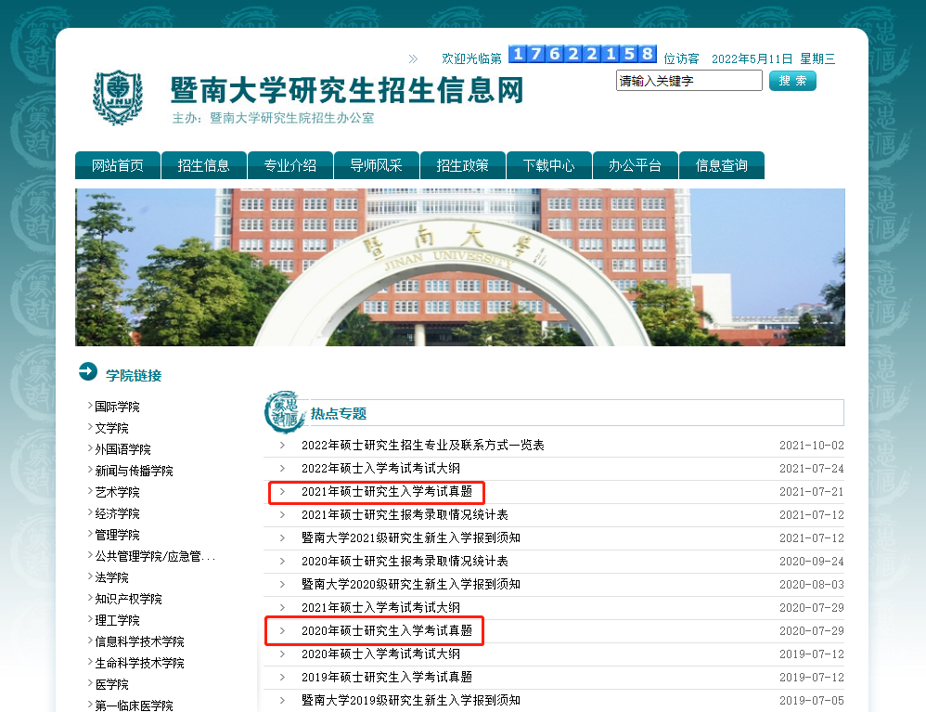926x712 pixels.
Task: Click the date 2020-08-03
Action: [x=812, y=585]
